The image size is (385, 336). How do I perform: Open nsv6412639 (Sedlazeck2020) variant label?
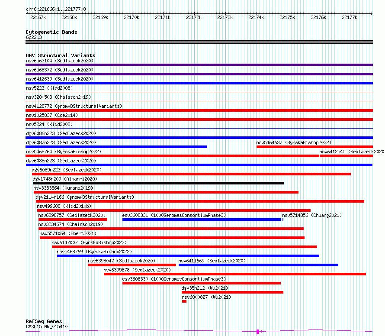pyautogui.click(x=60, y=79)
